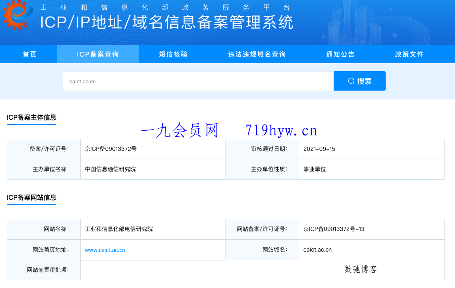Click site license 京ICP备09013372号-13

334,229
